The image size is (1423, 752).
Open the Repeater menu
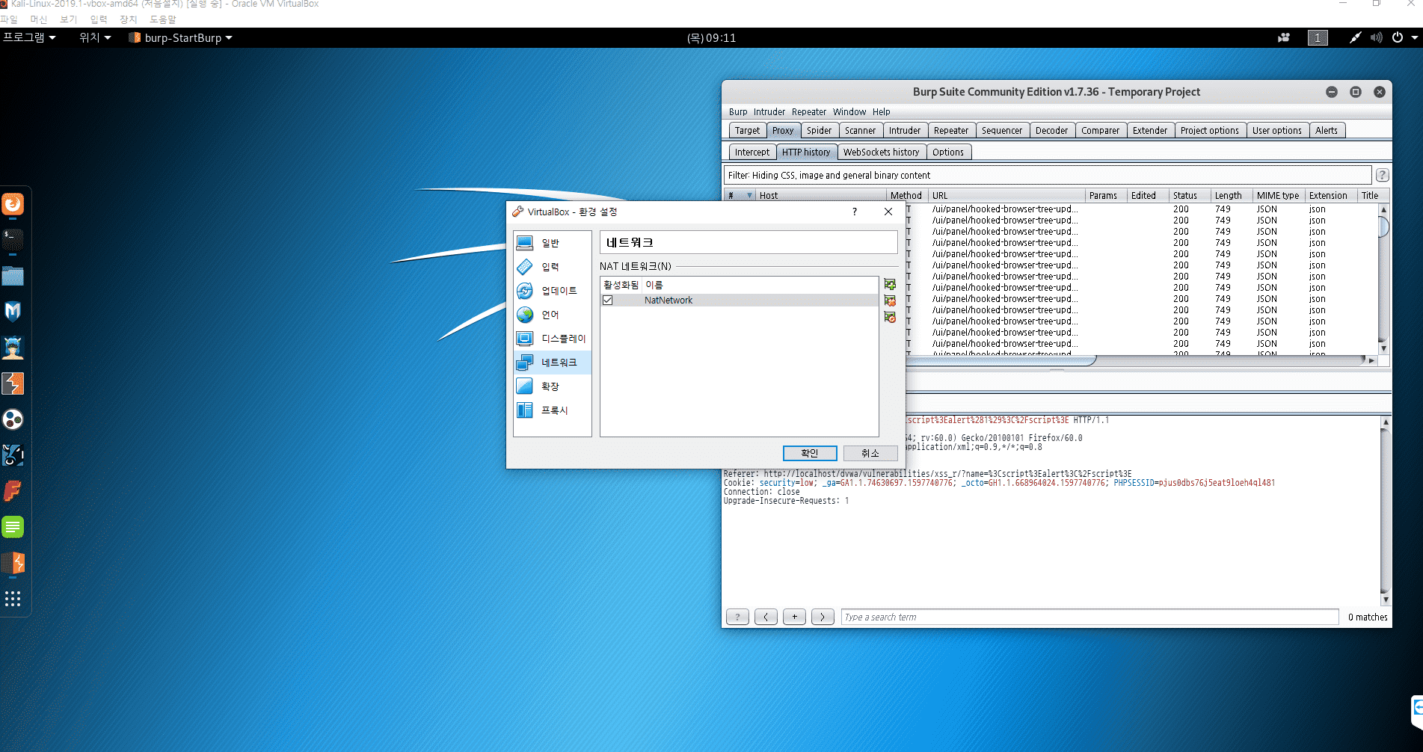click(x=809, y=112)
